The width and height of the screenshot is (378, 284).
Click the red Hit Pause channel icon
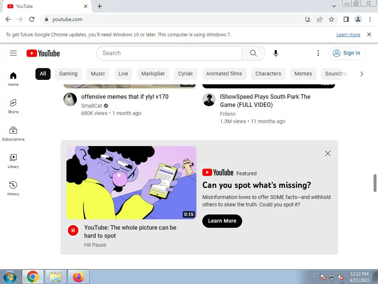[73, 230]
